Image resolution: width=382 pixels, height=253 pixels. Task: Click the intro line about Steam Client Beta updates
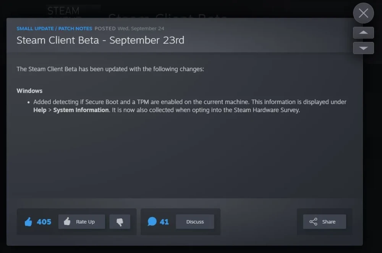click(x=110, y=69)
